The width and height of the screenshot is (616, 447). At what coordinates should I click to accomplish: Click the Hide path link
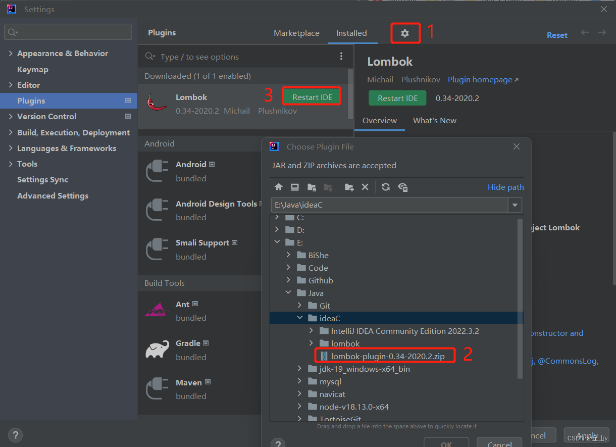tap(505, 187)
